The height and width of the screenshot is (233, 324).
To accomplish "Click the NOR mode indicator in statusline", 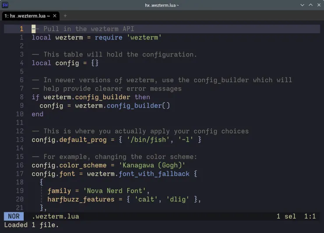I will pyautogui.click(x=14, y=216).
